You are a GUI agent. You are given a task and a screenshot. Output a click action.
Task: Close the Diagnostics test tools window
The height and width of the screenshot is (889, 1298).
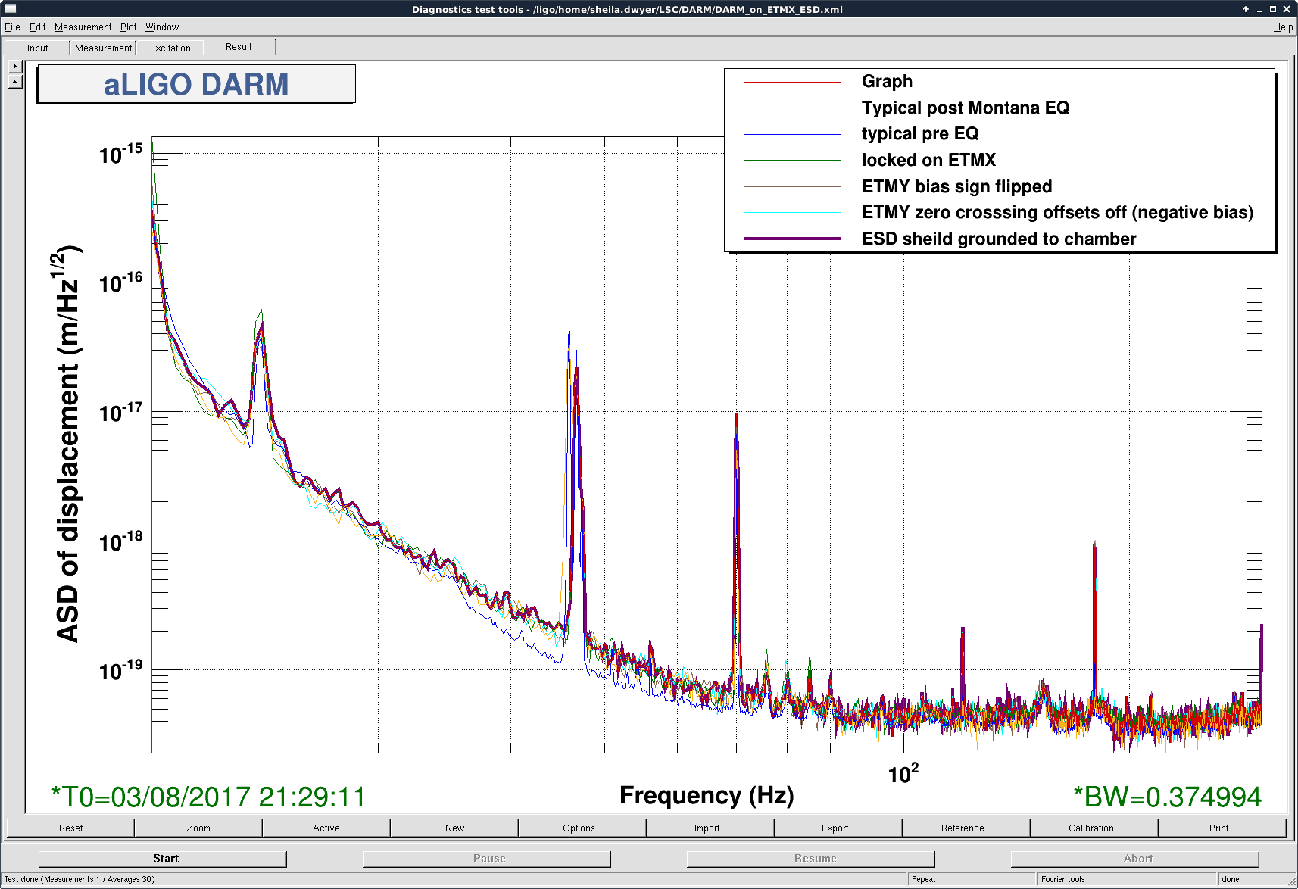(x=1287, y=9)
